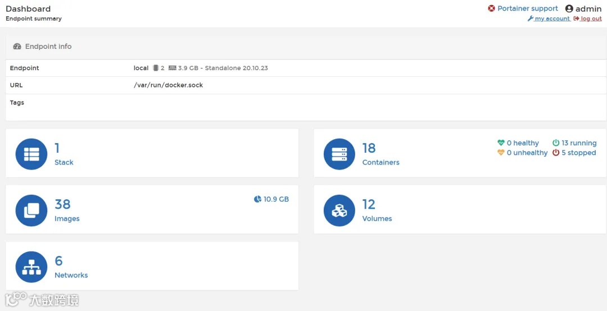Click the Endpoint summary subtitle

tap(33, 19)
